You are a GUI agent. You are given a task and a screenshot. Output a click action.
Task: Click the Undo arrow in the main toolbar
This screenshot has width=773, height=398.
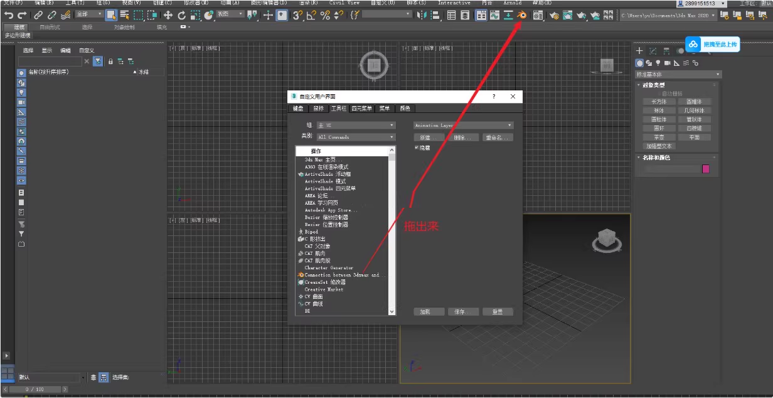pyautogui.click(x=9, y=15)
